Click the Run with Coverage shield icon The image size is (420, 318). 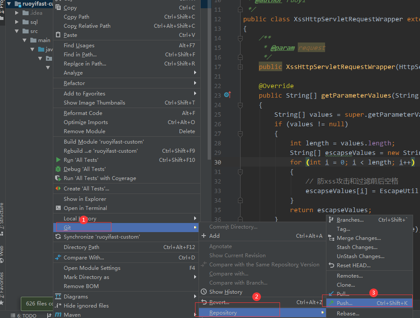(x=58, y=178)
